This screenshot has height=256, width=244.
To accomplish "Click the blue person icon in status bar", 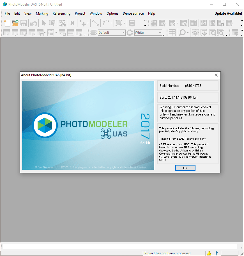I will 216,253.
